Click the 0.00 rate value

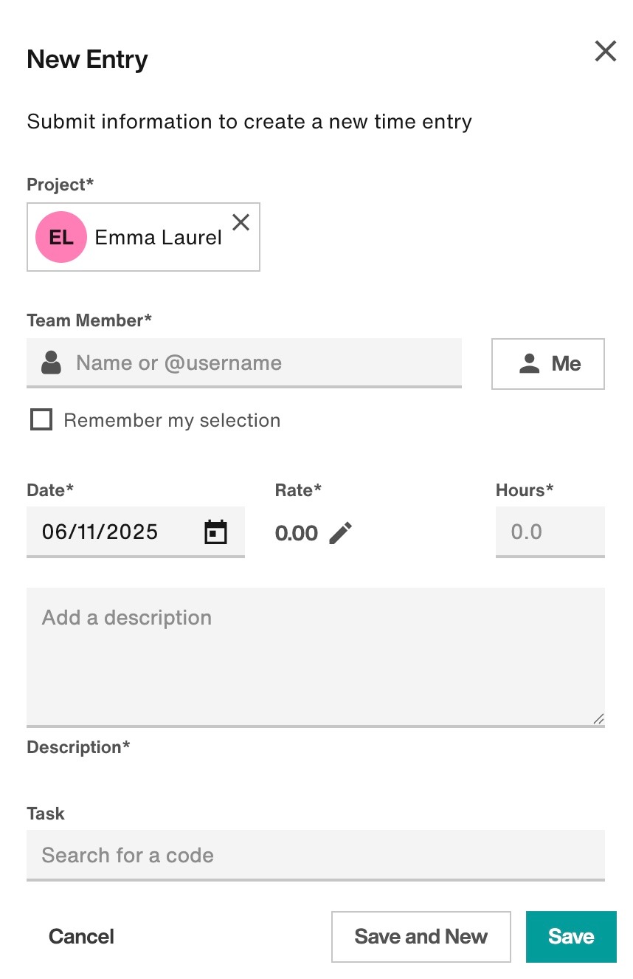pyautogui.click(x=297, y=533)
